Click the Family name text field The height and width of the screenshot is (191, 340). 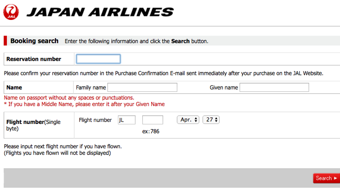tap(142, 87)
